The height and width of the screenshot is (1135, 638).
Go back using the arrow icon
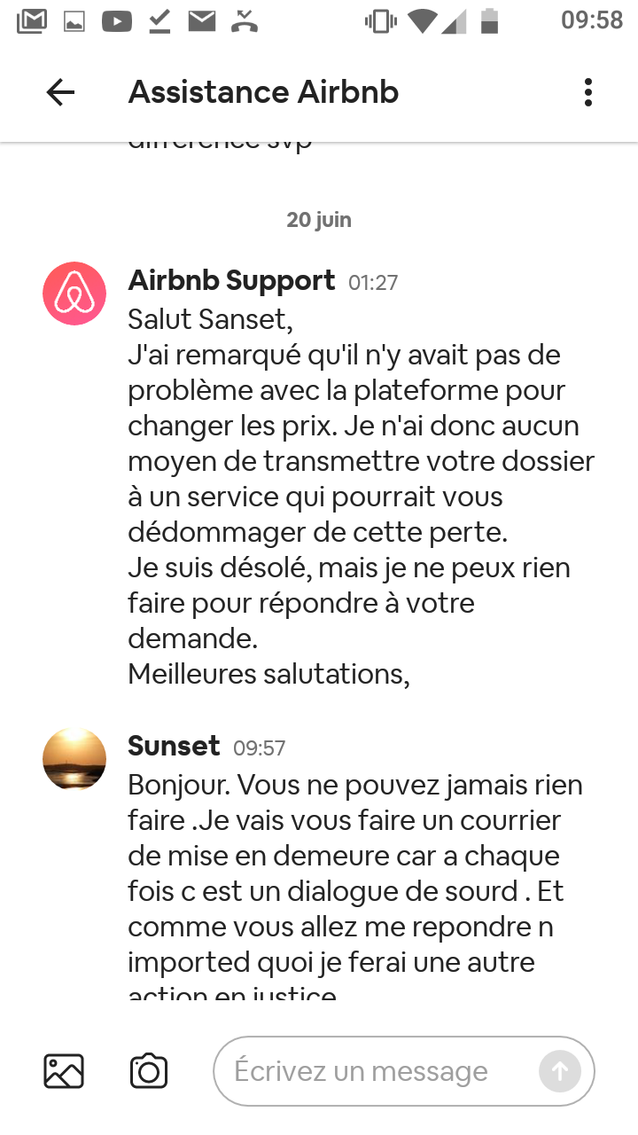tap(60, 92)
